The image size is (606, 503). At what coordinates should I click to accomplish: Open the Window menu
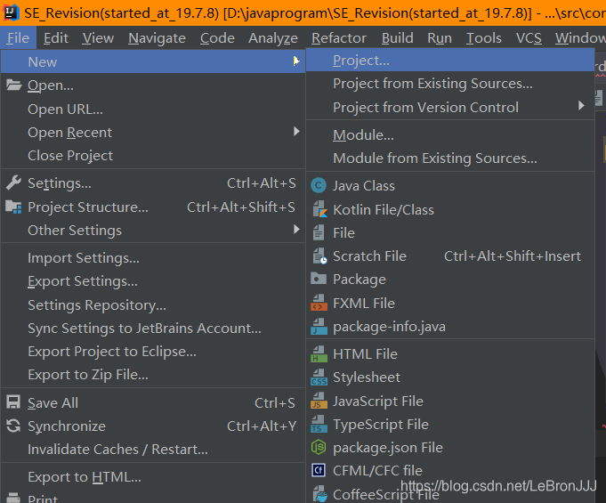pyautogui.click(x=580, y=38)
